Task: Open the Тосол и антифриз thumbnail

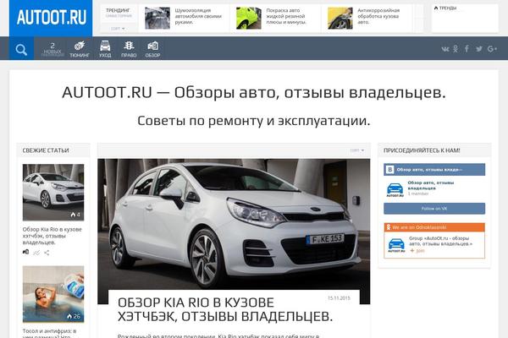Action: 53,294
